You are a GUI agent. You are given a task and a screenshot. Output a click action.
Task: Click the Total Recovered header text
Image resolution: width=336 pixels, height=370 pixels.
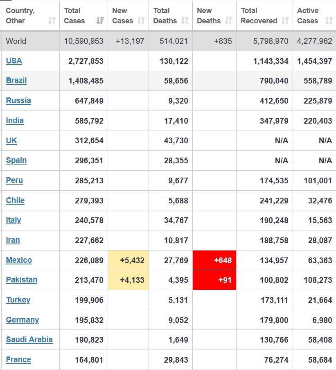[259, 16]
